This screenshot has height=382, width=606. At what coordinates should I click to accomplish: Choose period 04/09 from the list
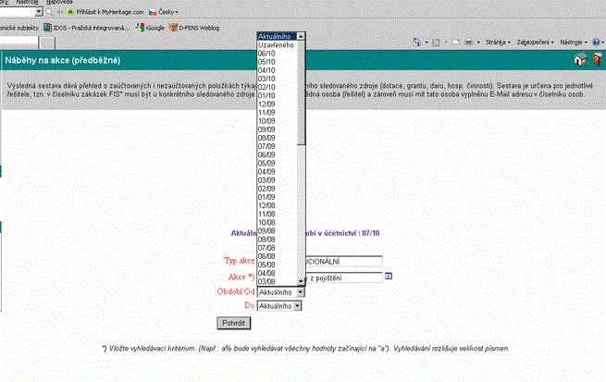(x=278, y=172)
